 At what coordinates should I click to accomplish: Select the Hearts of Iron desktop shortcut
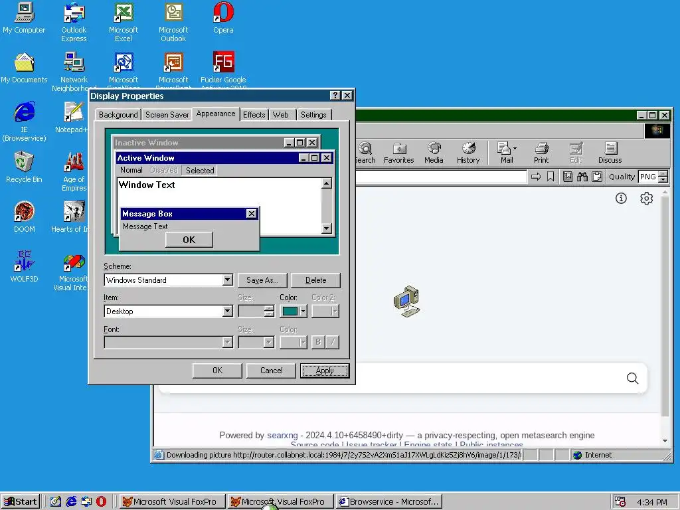pyautogui.click(x=70, y=217)
